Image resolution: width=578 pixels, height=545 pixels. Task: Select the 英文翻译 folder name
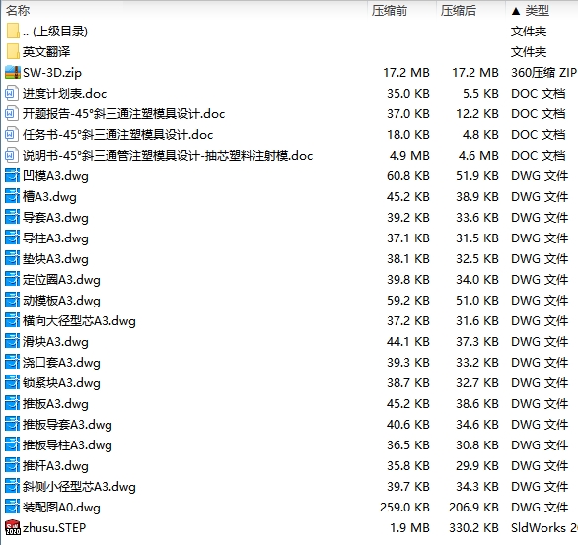tap(46, 51)
